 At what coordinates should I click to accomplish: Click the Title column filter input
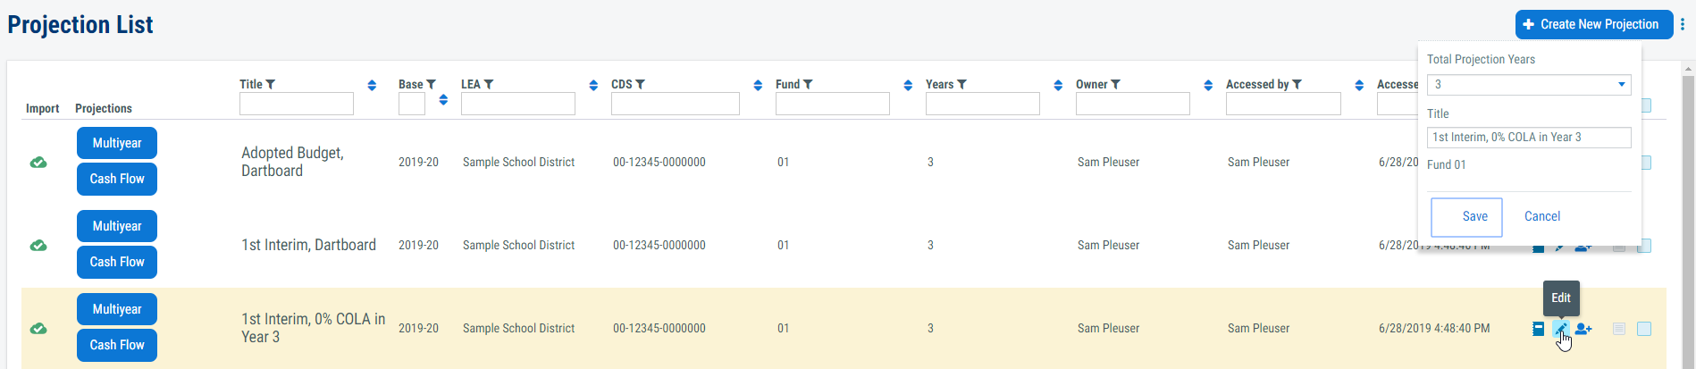(297, 104)
